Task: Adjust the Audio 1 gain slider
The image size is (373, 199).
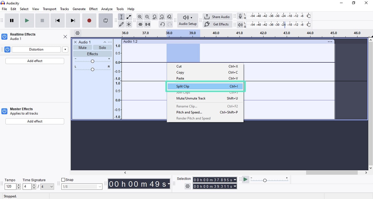Action: click(92, 61)
